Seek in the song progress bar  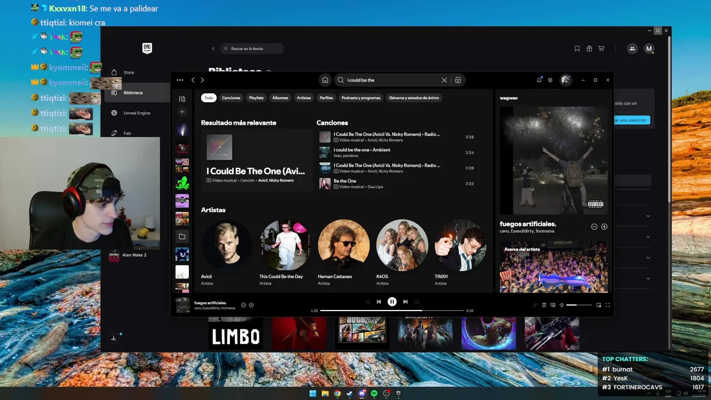(x=392, y=311)
